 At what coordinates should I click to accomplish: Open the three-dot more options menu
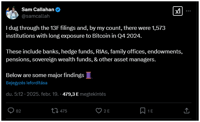[x=188, y=11]
